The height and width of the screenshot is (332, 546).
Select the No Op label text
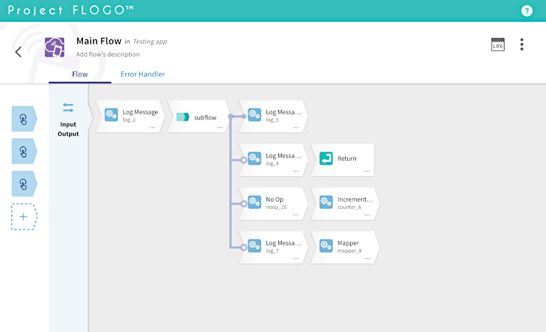(x=274, y=199)
